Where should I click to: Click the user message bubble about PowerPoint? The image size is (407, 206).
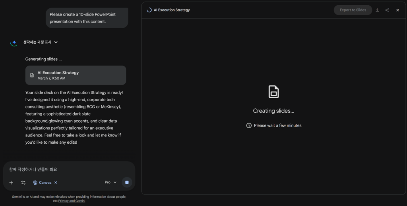87,18
